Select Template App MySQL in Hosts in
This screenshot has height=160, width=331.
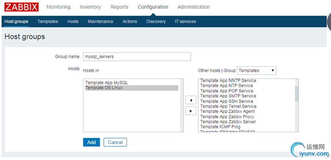[x=132, y=83]
